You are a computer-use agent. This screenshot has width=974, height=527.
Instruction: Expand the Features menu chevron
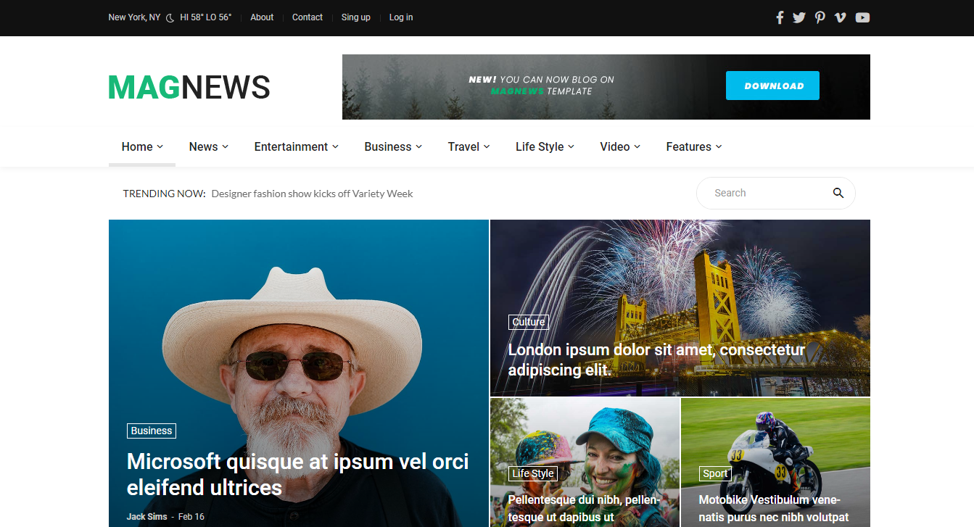tap(719, 146)
